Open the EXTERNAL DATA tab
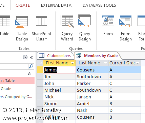This screenshot has height=123, width=145. pos(56,5)
